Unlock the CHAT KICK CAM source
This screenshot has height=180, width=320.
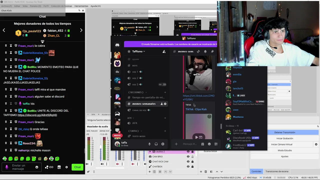[x=192, y=161]
